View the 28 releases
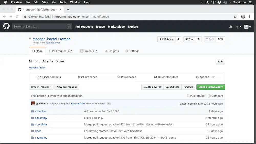Image resolution: width=256 pixels, height=144 pixels. click(127, 77)
